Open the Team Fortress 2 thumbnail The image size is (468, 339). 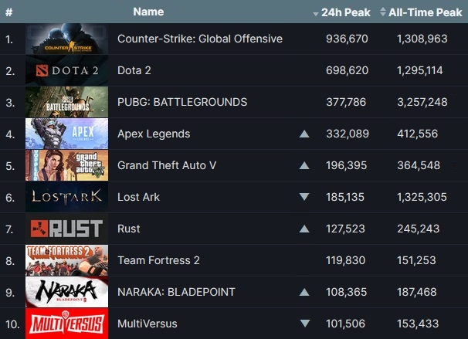66,260
